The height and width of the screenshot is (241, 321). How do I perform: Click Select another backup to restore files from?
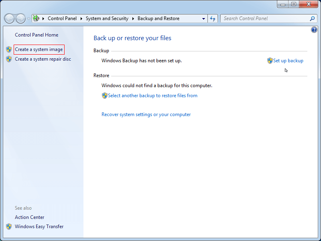click(152, 96)
